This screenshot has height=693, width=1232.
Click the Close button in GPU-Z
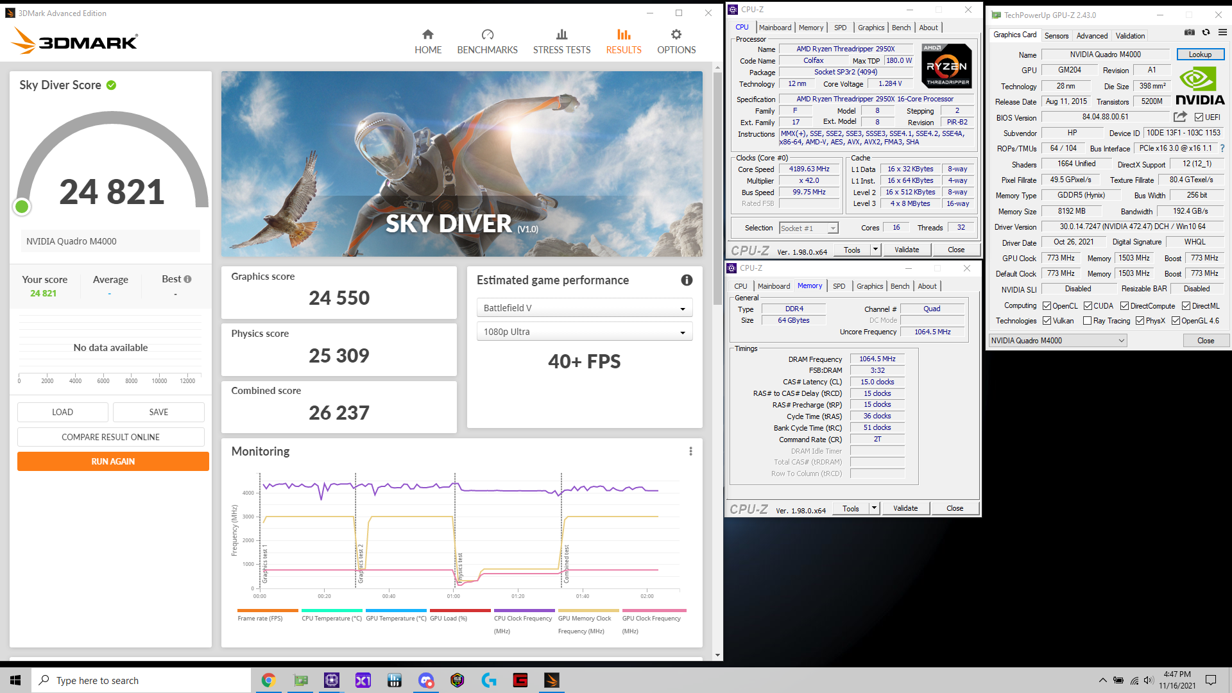[1206, 341]
